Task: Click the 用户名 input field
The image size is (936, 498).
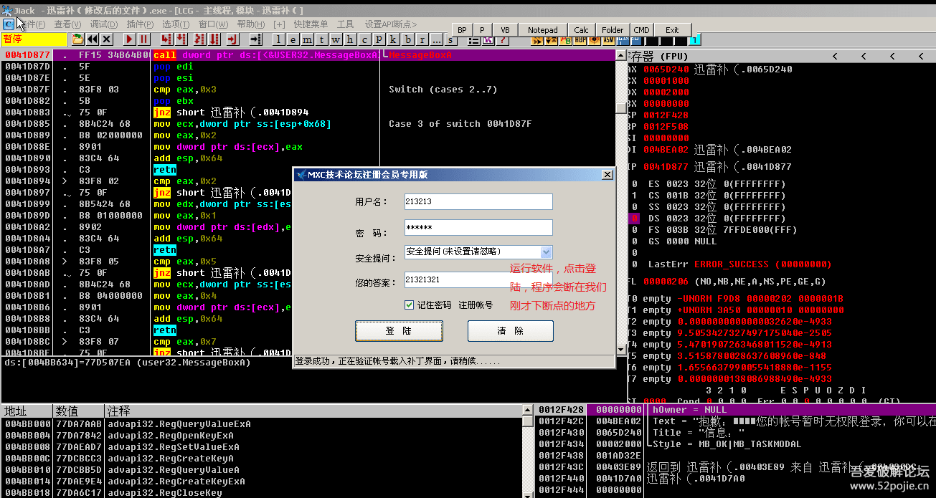Action: coord(478,202)
